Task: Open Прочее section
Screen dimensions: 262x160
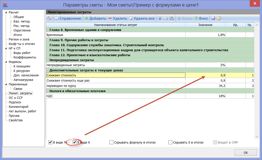Action: (x=14, y=116)
